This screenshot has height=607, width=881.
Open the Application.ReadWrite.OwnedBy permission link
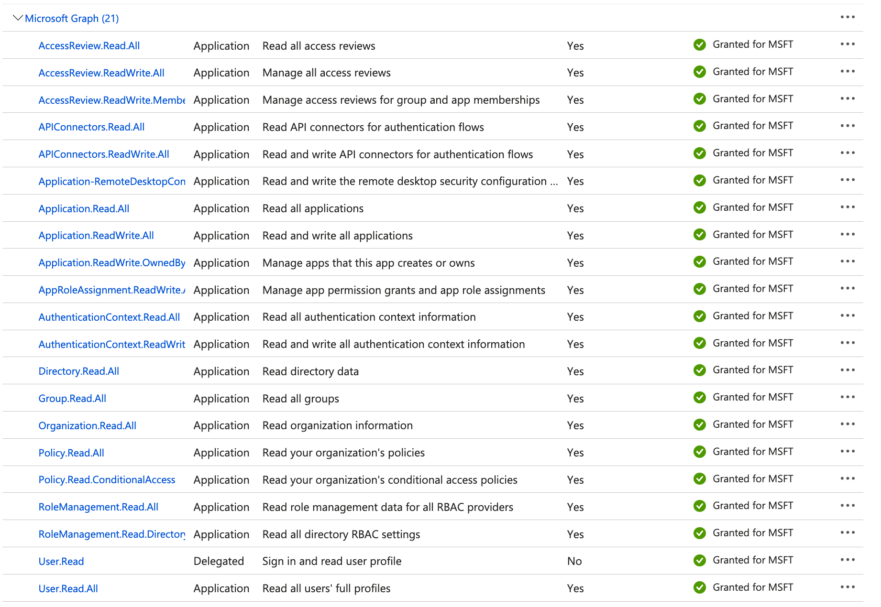(112, 262)
